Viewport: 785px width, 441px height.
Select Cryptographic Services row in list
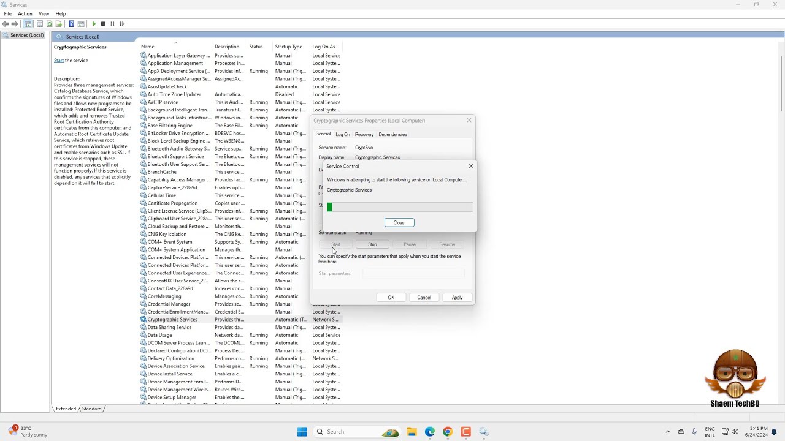click(x=240, y=320)
